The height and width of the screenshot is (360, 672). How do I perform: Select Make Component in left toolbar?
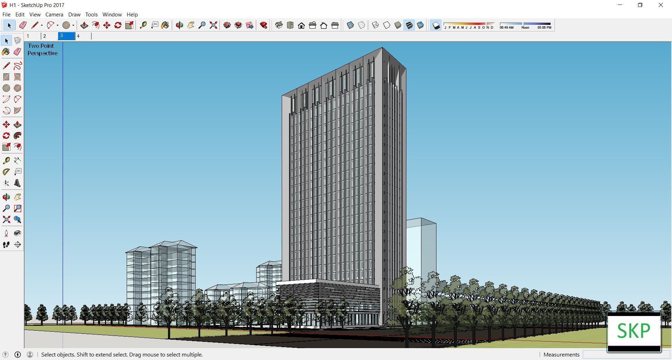pos(17,41)
